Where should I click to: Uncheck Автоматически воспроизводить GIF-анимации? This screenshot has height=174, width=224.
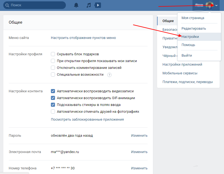pos(53,98)
